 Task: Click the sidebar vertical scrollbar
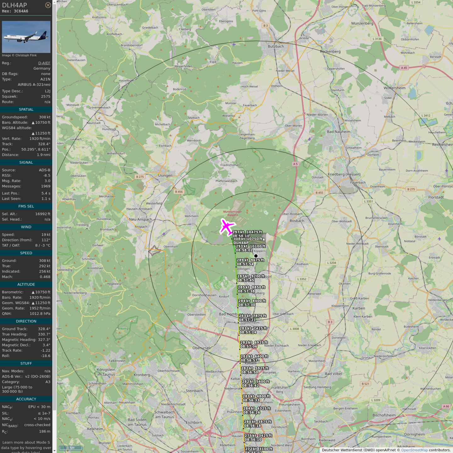54,204
